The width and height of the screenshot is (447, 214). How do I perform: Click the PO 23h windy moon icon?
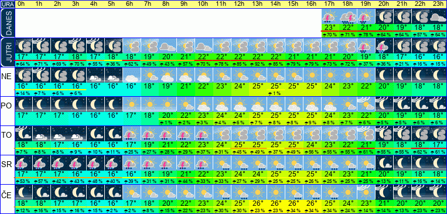coord(438,104)
